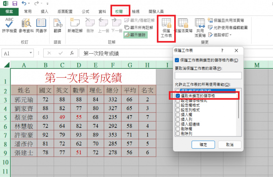Click the Save icon in the quick access toolbar

[15, 3]
